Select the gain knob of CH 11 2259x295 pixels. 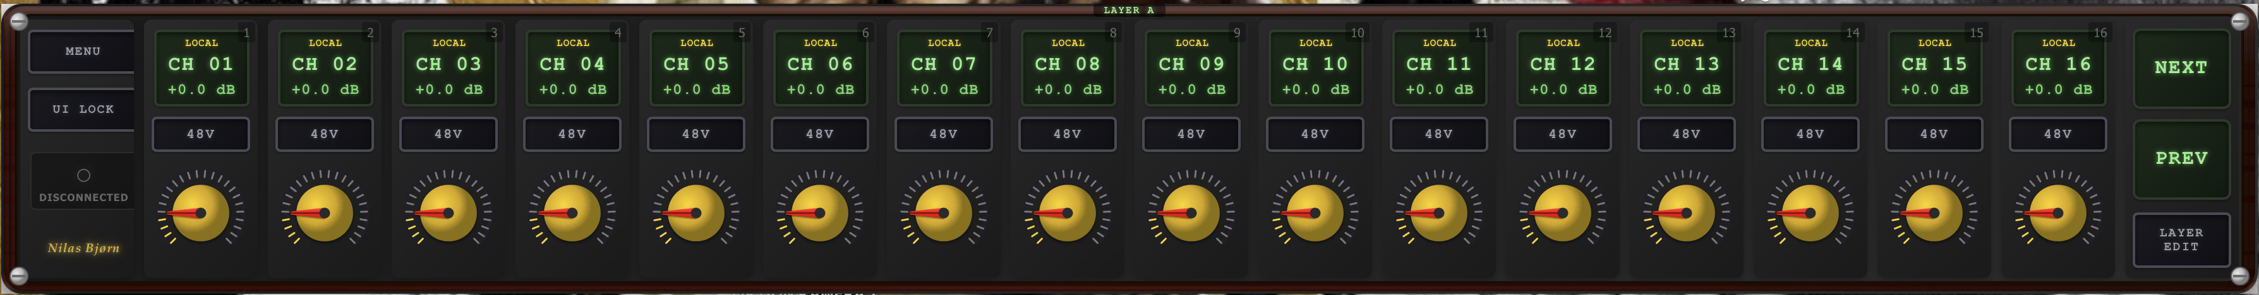1439,212
